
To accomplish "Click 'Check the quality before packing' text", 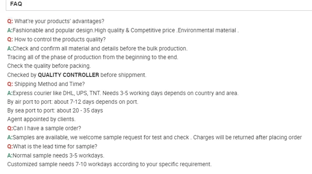I will pos(49,66).
